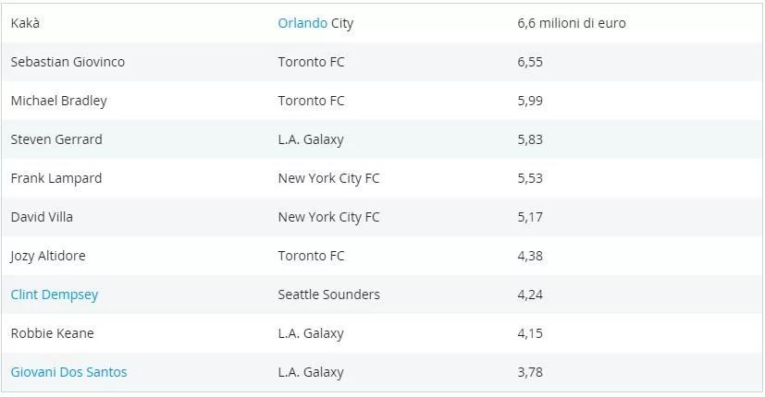Click the 5,99 salary value
The width and height of the screenshot is (765, 397).
(x=530, y=101)
